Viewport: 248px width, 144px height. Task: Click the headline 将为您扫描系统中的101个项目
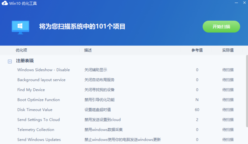[82, 26]
